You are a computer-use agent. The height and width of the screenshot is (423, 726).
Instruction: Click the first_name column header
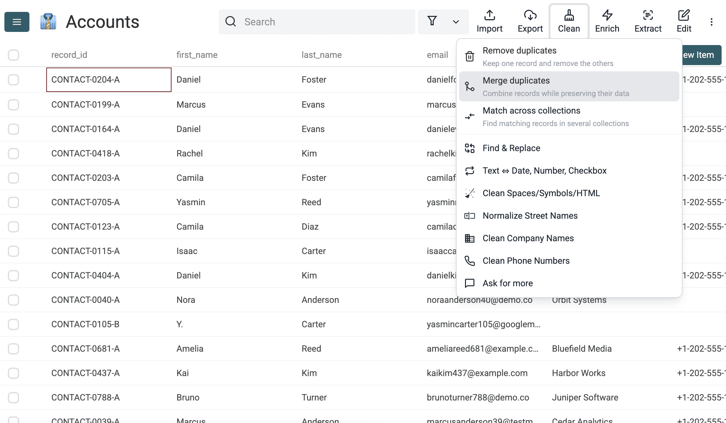pos(197,55)
